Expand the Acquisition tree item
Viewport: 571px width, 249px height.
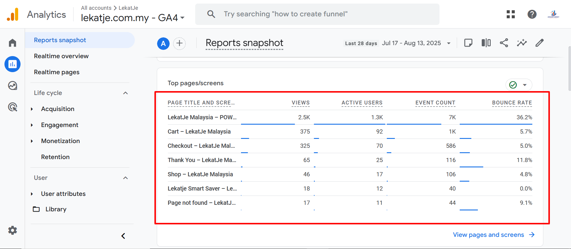tap(32, 109)
